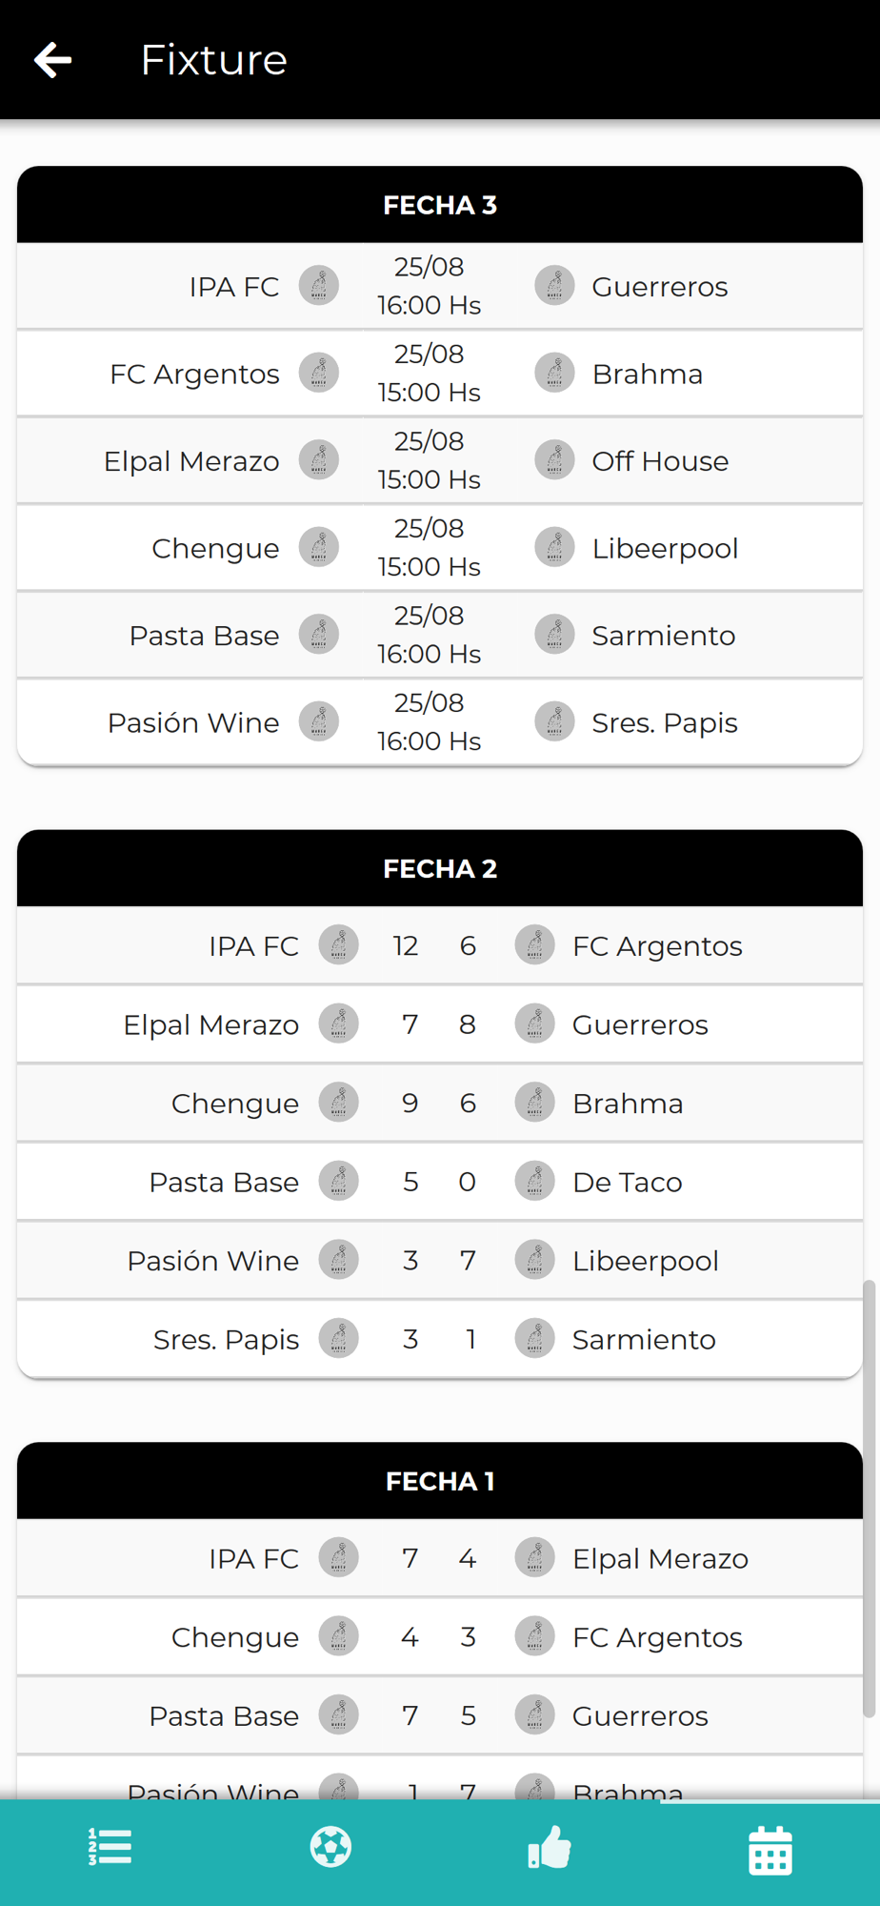880x1906 pixels.
Task: Tap Off House team name
Action: (660, 461)
